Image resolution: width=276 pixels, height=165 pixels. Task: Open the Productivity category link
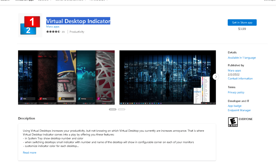[77, 32]
